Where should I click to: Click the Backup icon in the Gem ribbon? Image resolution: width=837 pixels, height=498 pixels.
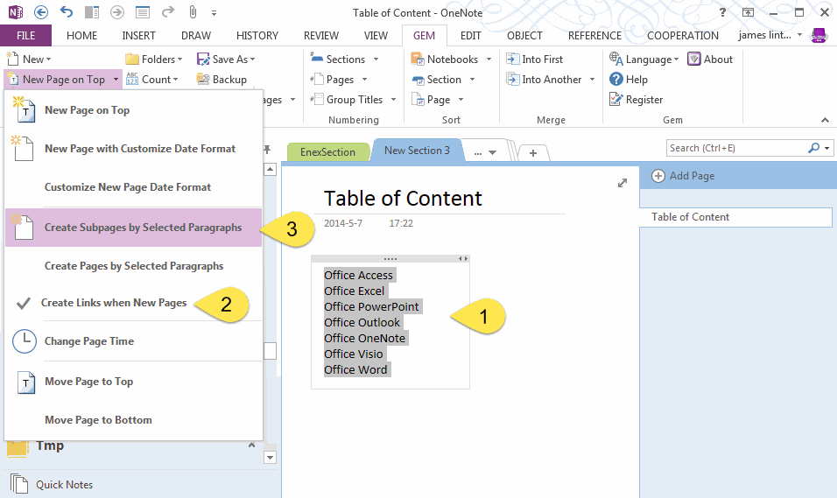tap(203, 80)
